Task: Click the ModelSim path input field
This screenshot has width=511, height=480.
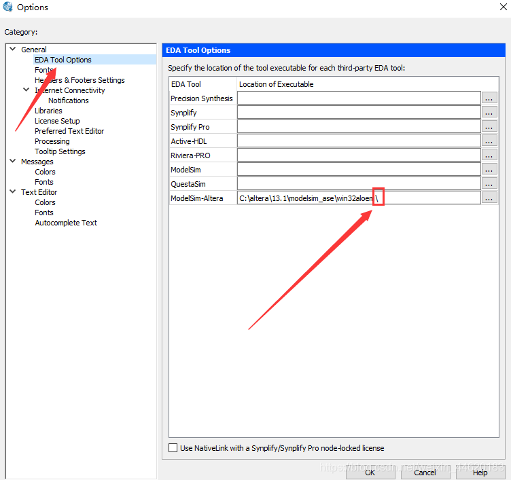Action: pos(359,170)
